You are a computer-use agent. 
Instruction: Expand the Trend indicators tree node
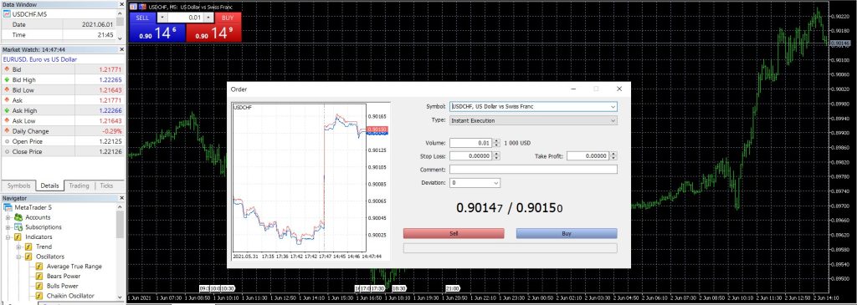pos(18,247)
